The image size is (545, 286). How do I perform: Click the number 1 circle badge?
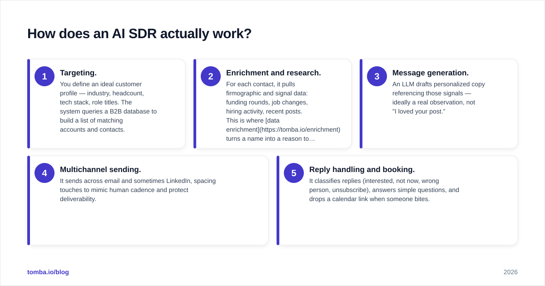tap(45, 76)
